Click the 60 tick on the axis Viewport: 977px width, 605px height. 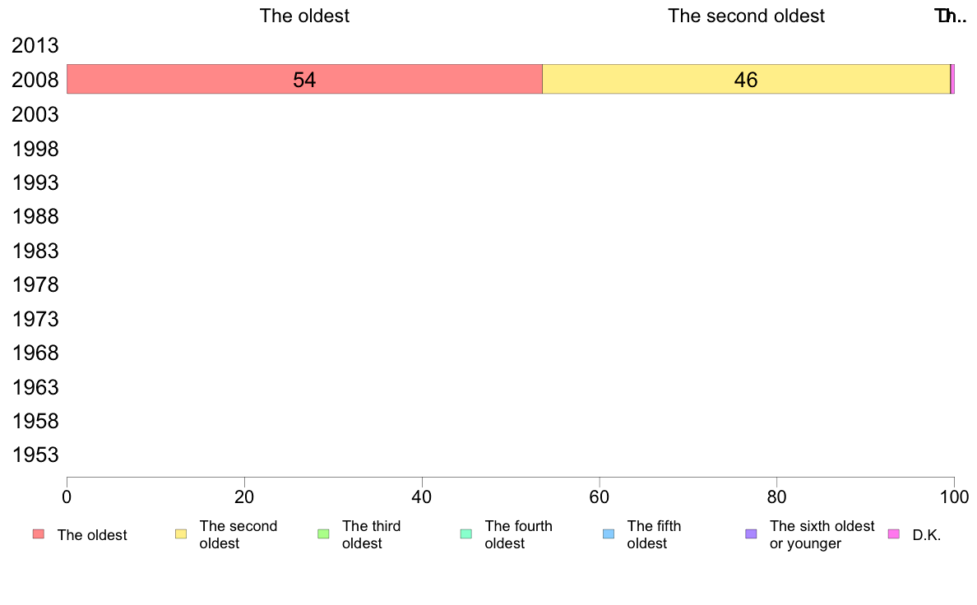[x=600, y=496]
